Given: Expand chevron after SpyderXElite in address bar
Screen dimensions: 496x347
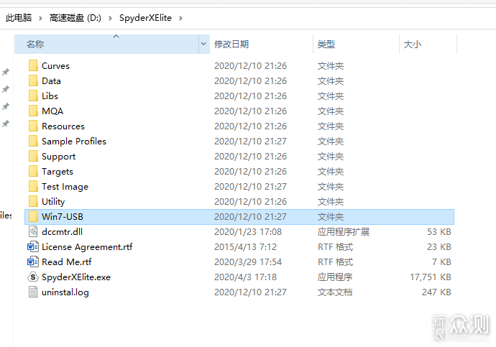Looking at the screenshot, I should 180,19.
